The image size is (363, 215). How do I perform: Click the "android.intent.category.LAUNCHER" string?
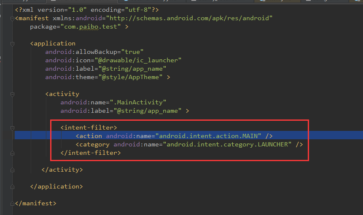pos(227,145)
